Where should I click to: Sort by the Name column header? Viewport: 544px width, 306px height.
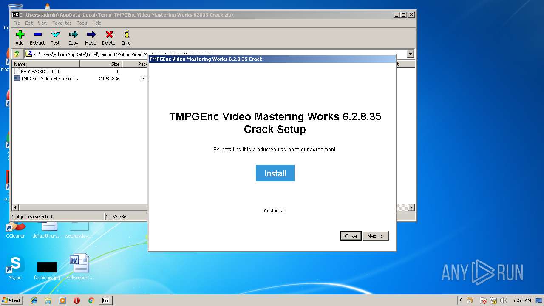coord(45,64)
